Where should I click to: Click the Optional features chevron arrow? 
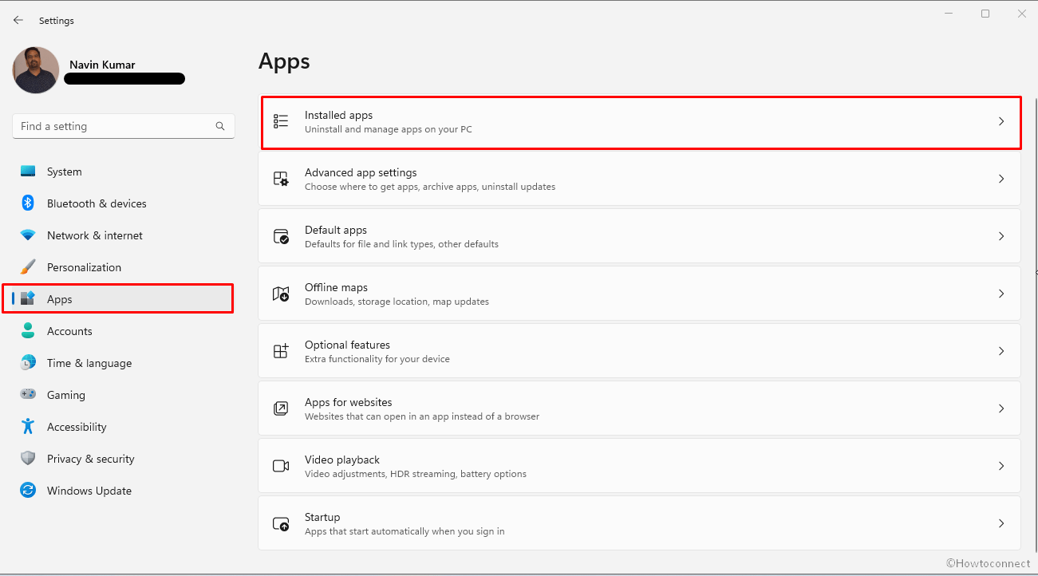tap(1001, 351)
